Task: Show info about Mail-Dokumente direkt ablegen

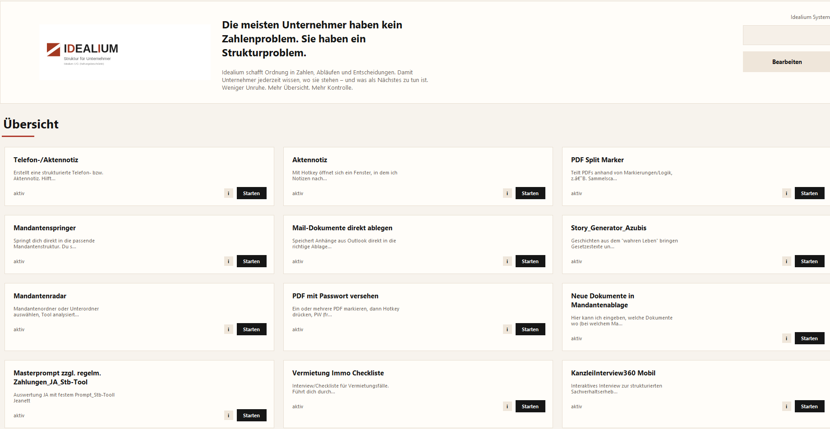Action: tap(507, 261)
